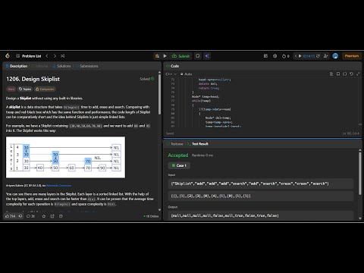The image size is (364, 273).
Task: Open the code editor notes icon
Action: coord(331,74)
